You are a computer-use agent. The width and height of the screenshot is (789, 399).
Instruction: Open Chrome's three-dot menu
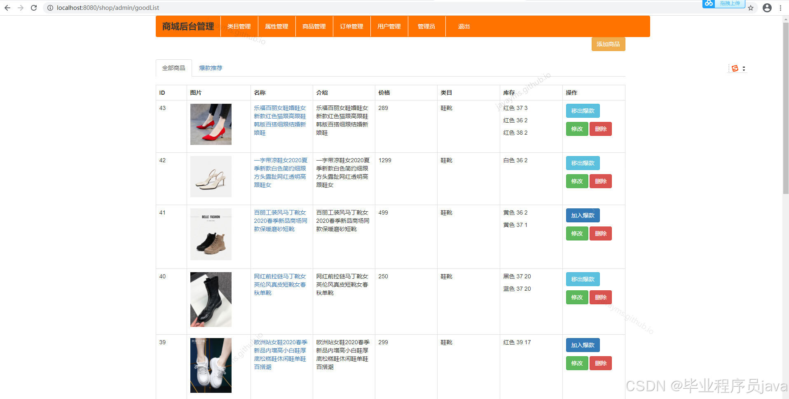(x=780, y=8)
